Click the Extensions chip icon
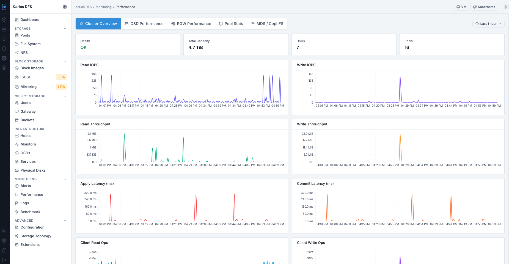The width and height of the screenshot is (509, 264). tap(17, 245)
